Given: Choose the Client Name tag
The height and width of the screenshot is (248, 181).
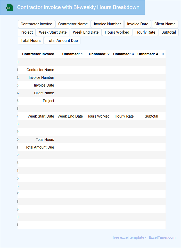Looking at the screenshot, I should click(165, 24).
